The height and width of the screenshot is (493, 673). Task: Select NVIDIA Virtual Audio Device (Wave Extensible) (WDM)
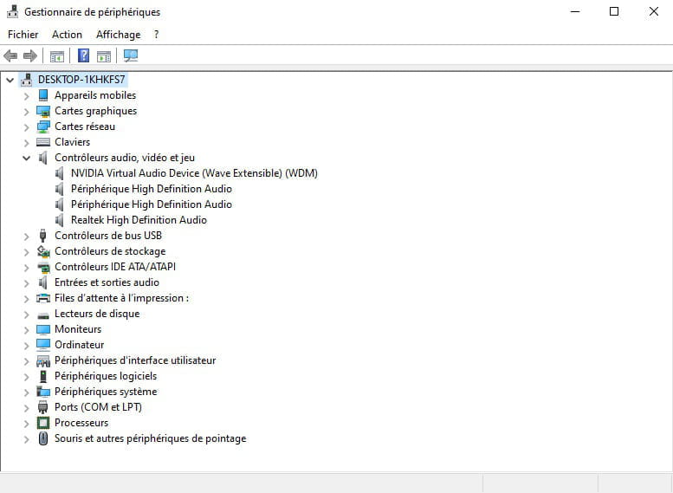pyautogui.click(x=194, y=173)
